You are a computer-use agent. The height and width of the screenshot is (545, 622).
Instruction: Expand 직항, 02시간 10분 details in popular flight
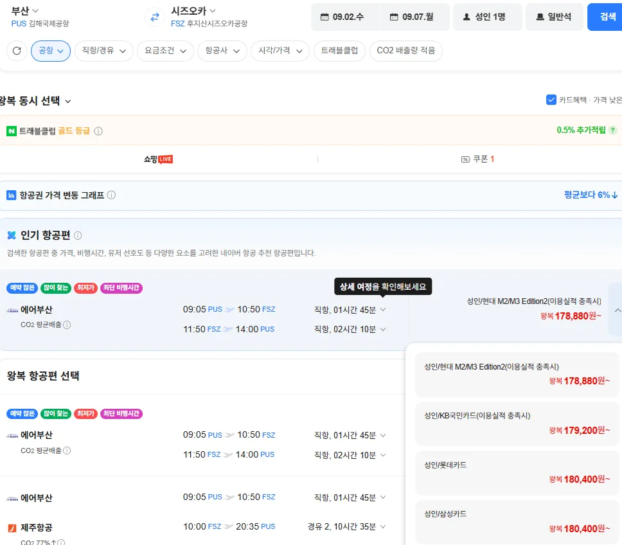pos(350,329)
